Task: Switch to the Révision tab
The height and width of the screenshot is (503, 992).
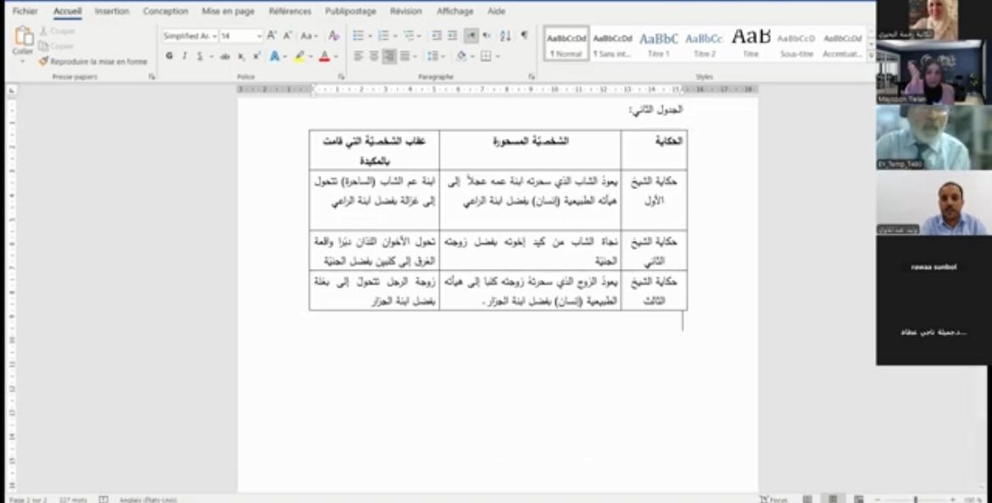Action: (x=405, y=11)
